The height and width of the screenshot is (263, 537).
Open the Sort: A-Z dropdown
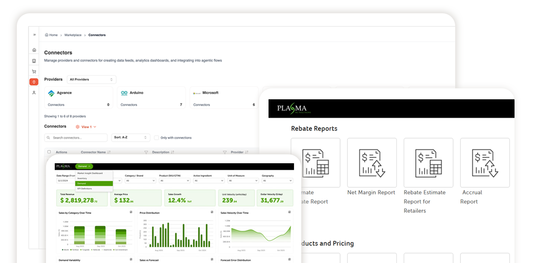(x=130, y=138)
